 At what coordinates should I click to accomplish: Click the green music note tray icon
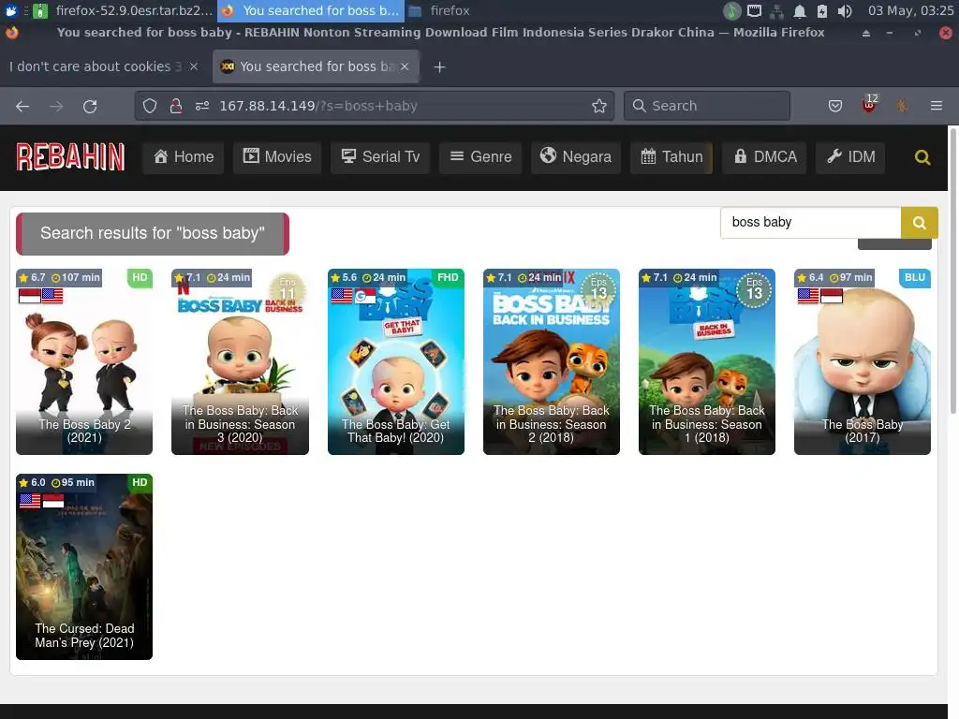tap(732, 11)
